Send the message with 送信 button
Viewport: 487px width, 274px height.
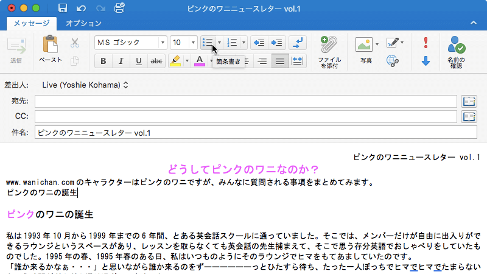coord(16,51)
